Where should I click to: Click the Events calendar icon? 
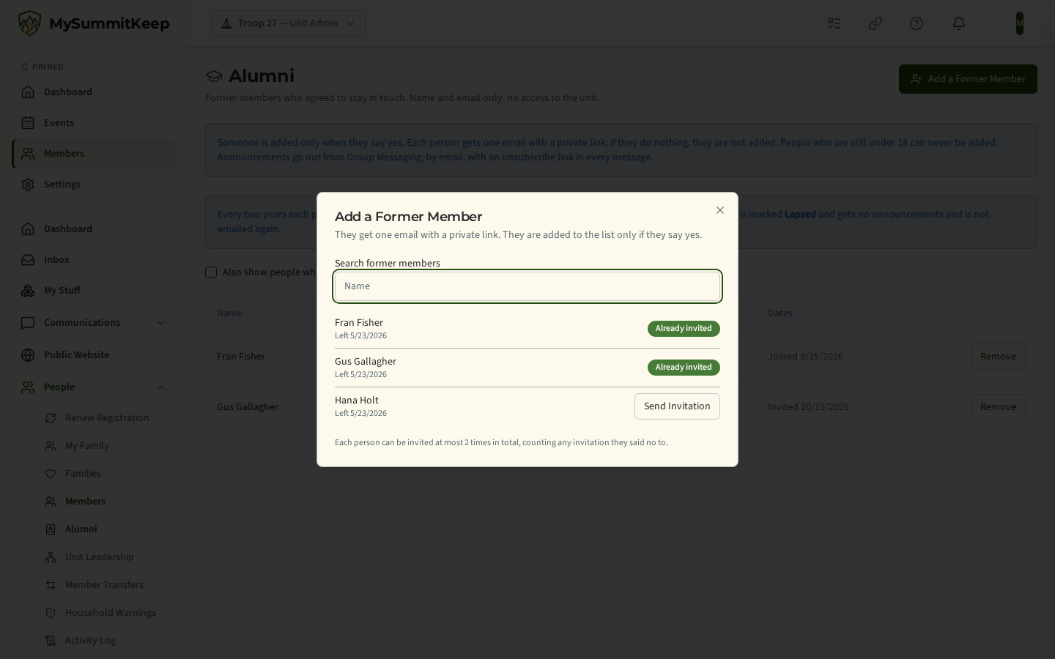(28, 123)
